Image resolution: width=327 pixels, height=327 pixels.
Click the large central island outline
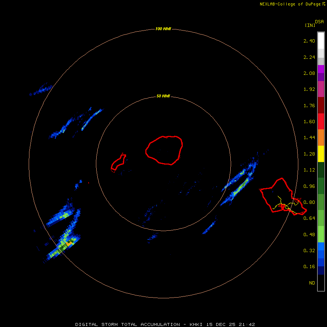(x=164, y=150)
